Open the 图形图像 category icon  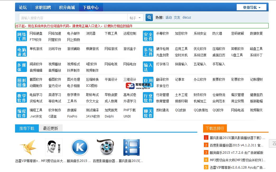click(22, 82)
